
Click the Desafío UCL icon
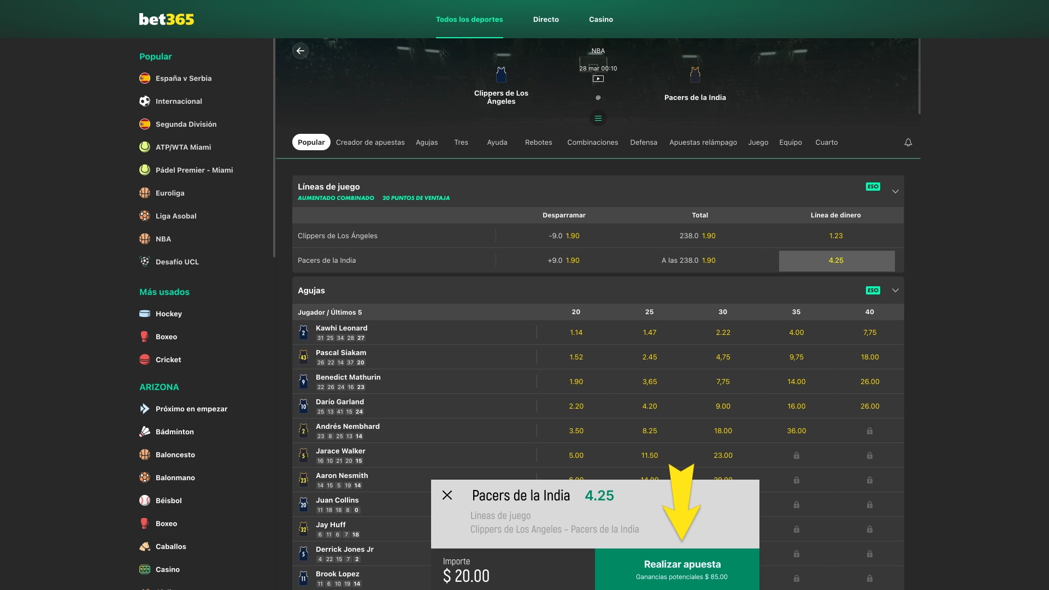coord(145,262)
